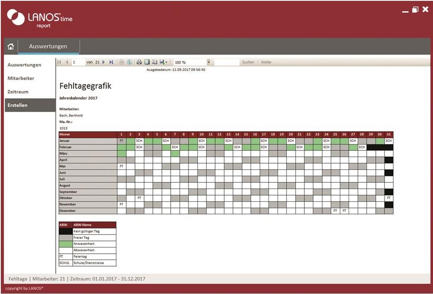The image size is (433, 294).
Task: Click FT cell on Oktober 3
Action: pyautogui.click(x=139, y=198)
